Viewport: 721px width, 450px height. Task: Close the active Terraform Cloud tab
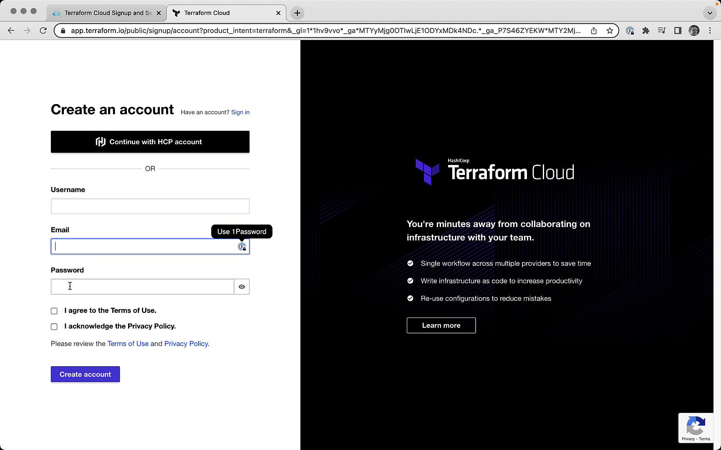278,13
